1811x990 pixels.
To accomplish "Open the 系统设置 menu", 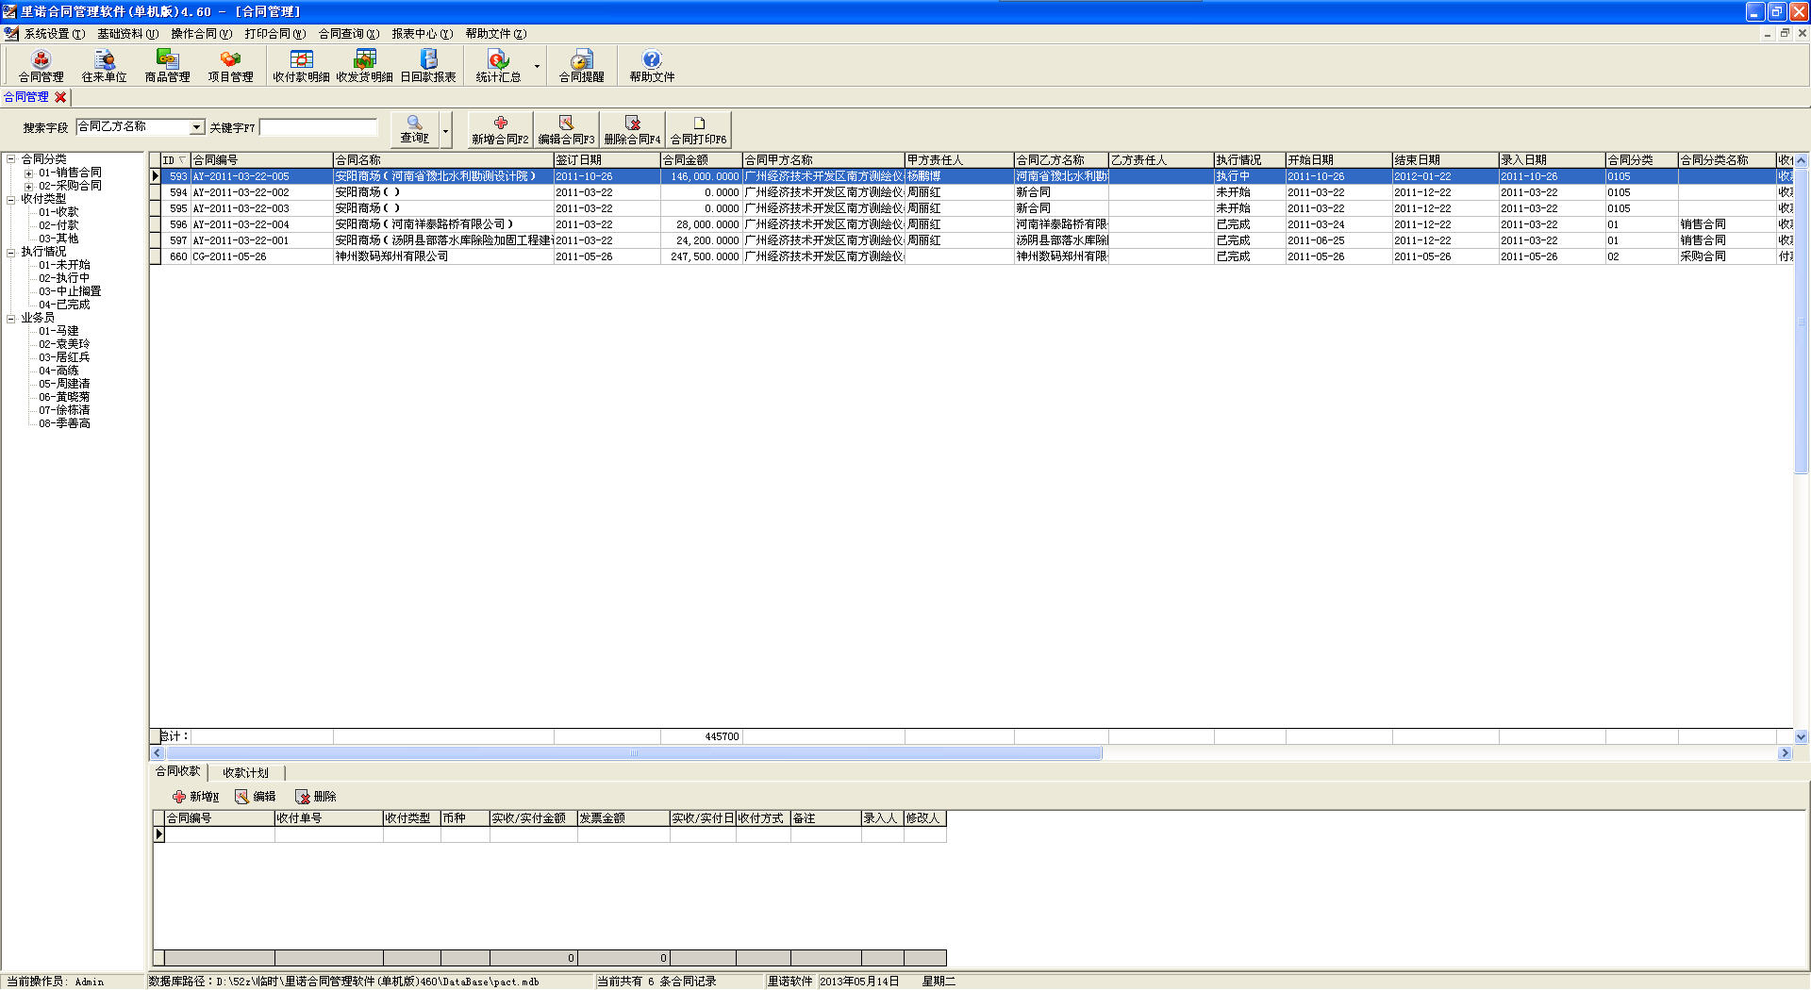I will pos(54,34).
